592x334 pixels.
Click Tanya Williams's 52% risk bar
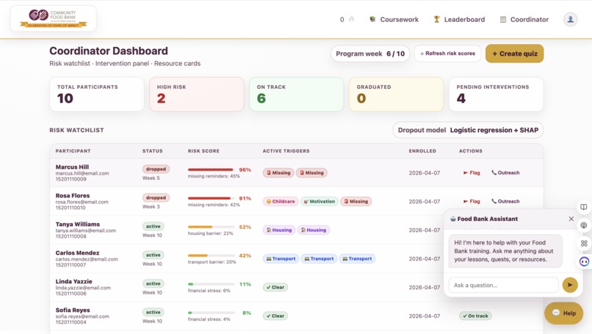click(211, 228)
